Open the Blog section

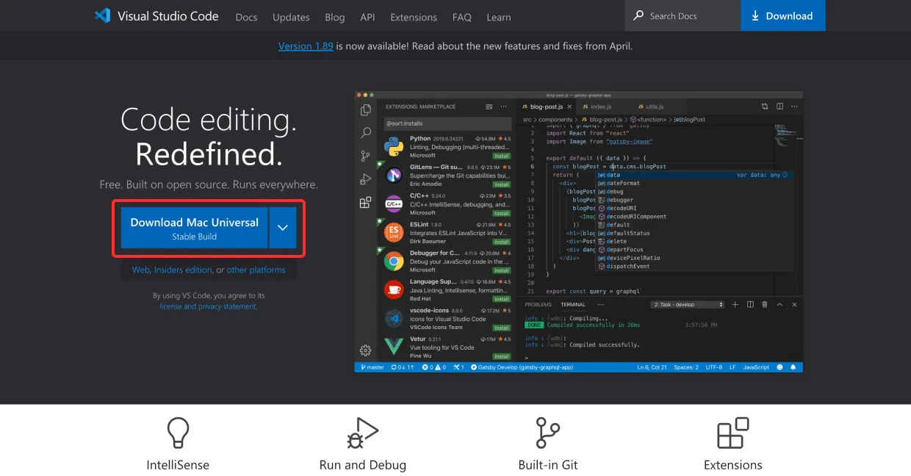point(334,17)
